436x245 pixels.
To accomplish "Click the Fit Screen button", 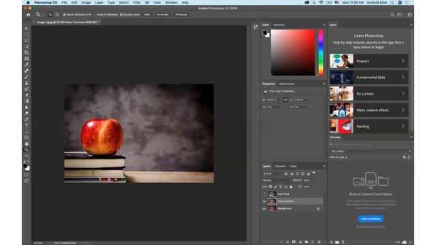I will pyautogui.click(x=163, y=14).
